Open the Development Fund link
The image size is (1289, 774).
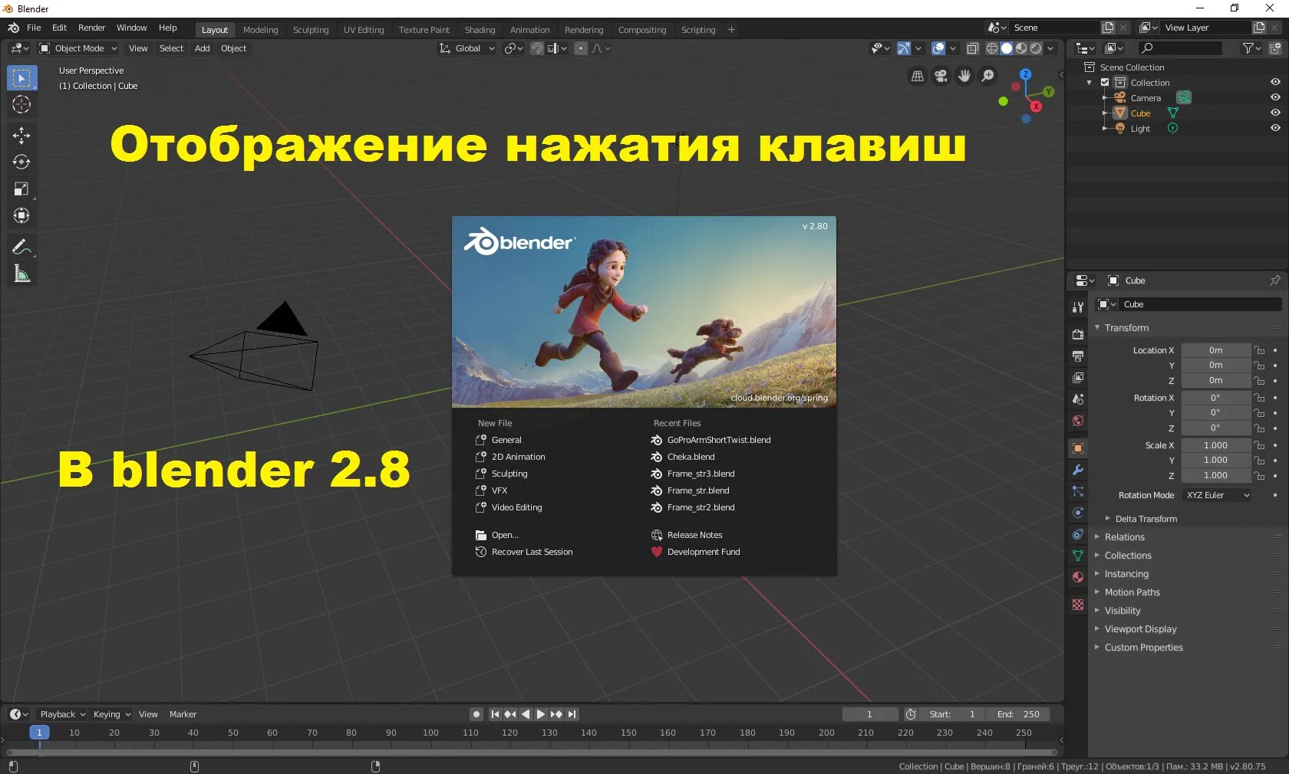coord(695,552)
